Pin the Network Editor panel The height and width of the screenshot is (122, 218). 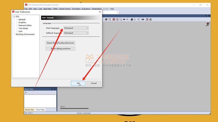click(206, 16)
